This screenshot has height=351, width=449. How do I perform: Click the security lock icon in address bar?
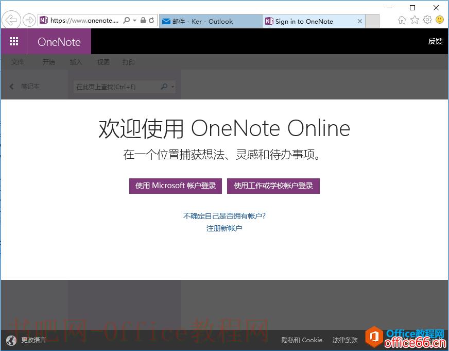point(143,20)
